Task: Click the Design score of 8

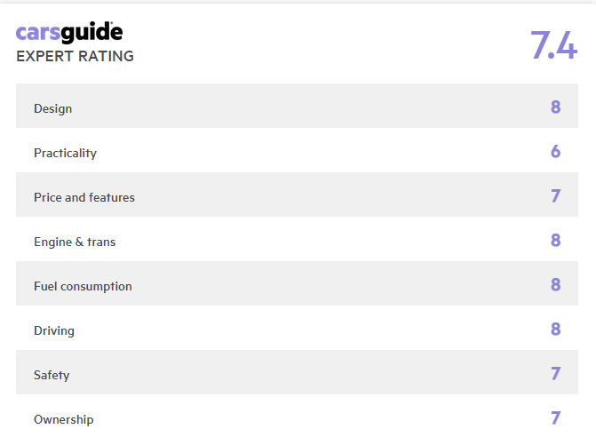Action: point(556,107)
